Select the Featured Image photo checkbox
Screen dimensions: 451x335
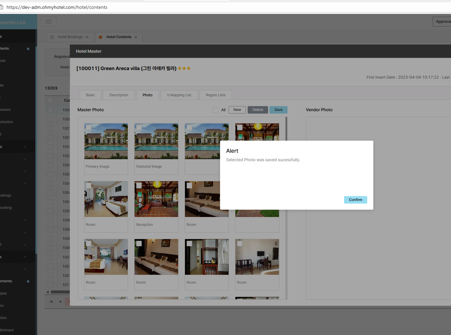139,128
